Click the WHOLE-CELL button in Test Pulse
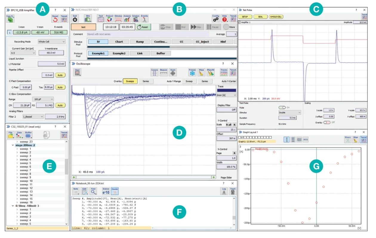This screenshot has height=238, width=376. (276, 17)
